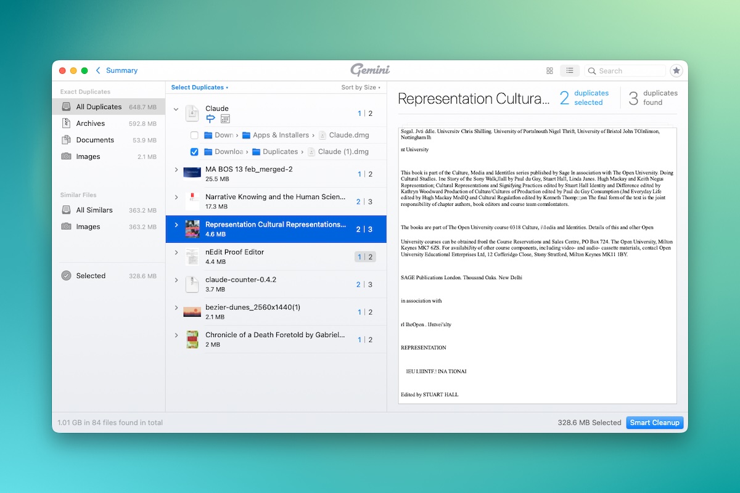Click the search input field
The height and width of the screenshot is (493, 740).
pyautogui.click(x=625, y=71)
